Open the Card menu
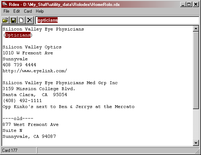The image size is (201, 155). click(28, 11)
